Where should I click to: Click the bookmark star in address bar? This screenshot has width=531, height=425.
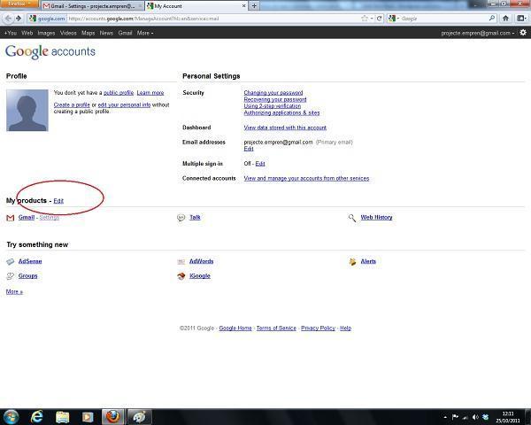click(x=365, y=18)
